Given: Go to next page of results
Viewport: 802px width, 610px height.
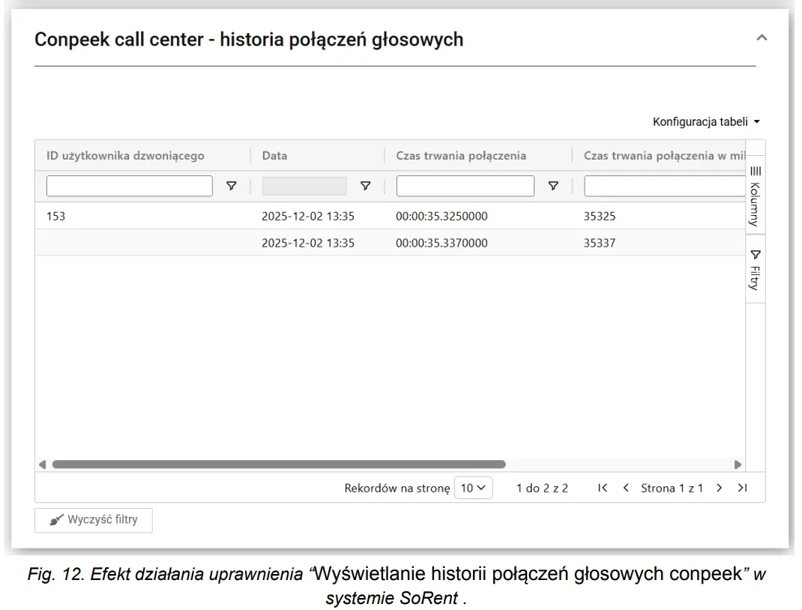Looking at the screenshot, I should 719,488.
